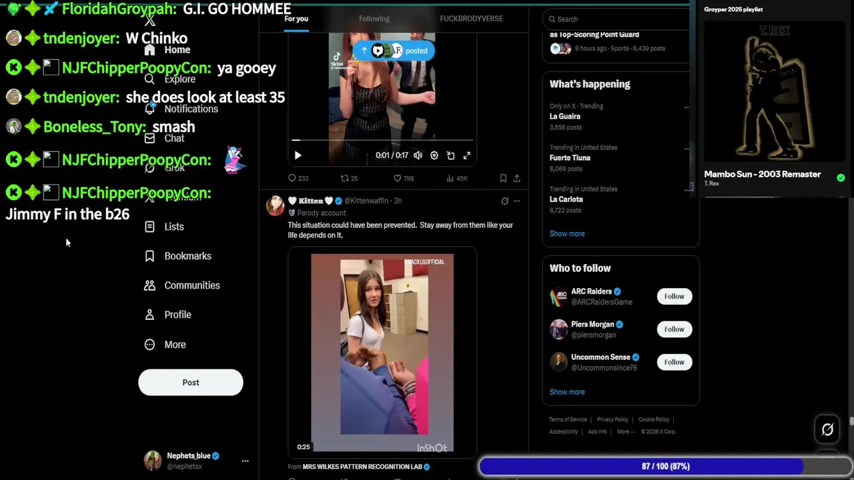Share the first video post

pos(516,178)
